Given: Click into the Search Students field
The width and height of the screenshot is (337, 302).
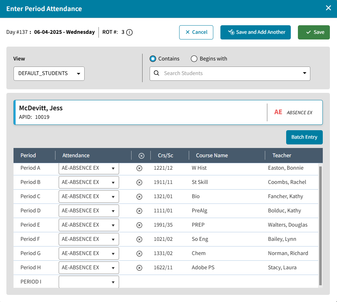Looking at the screenshot, I should [230, 74].
